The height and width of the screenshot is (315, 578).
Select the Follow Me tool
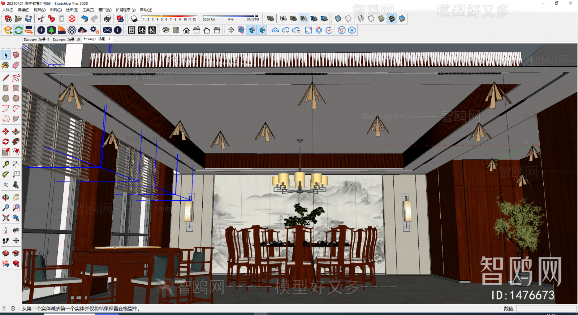16,141
